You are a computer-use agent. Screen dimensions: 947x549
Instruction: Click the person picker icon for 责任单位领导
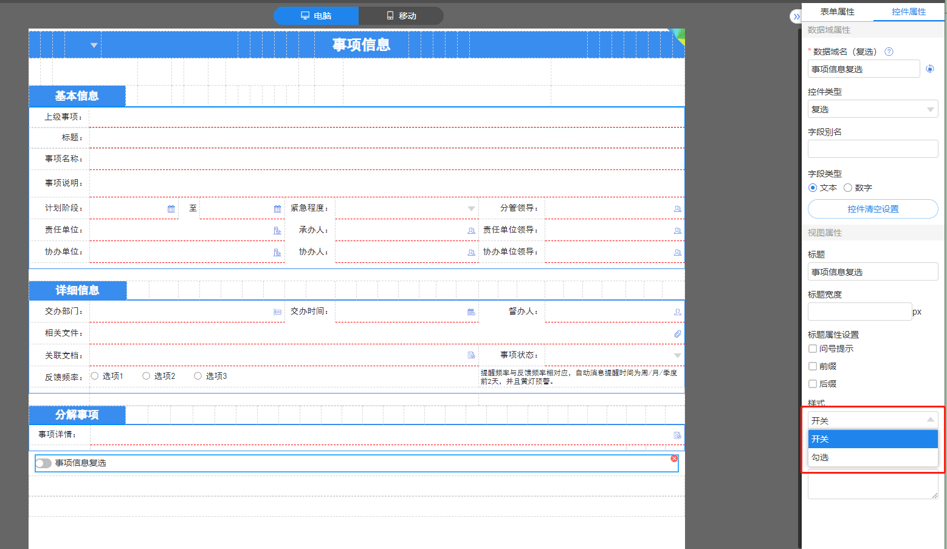(x=677, y=231)
